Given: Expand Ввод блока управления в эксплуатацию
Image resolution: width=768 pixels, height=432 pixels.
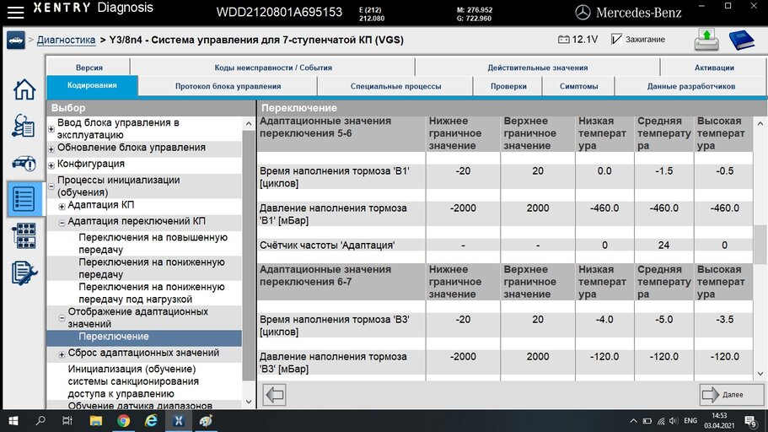Looking at the screenshot, I should [x=51, y=129].
